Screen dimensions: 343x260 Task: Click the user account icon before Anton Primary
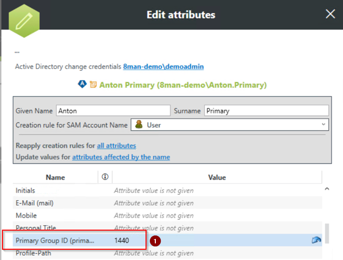(x=93, y=85)
